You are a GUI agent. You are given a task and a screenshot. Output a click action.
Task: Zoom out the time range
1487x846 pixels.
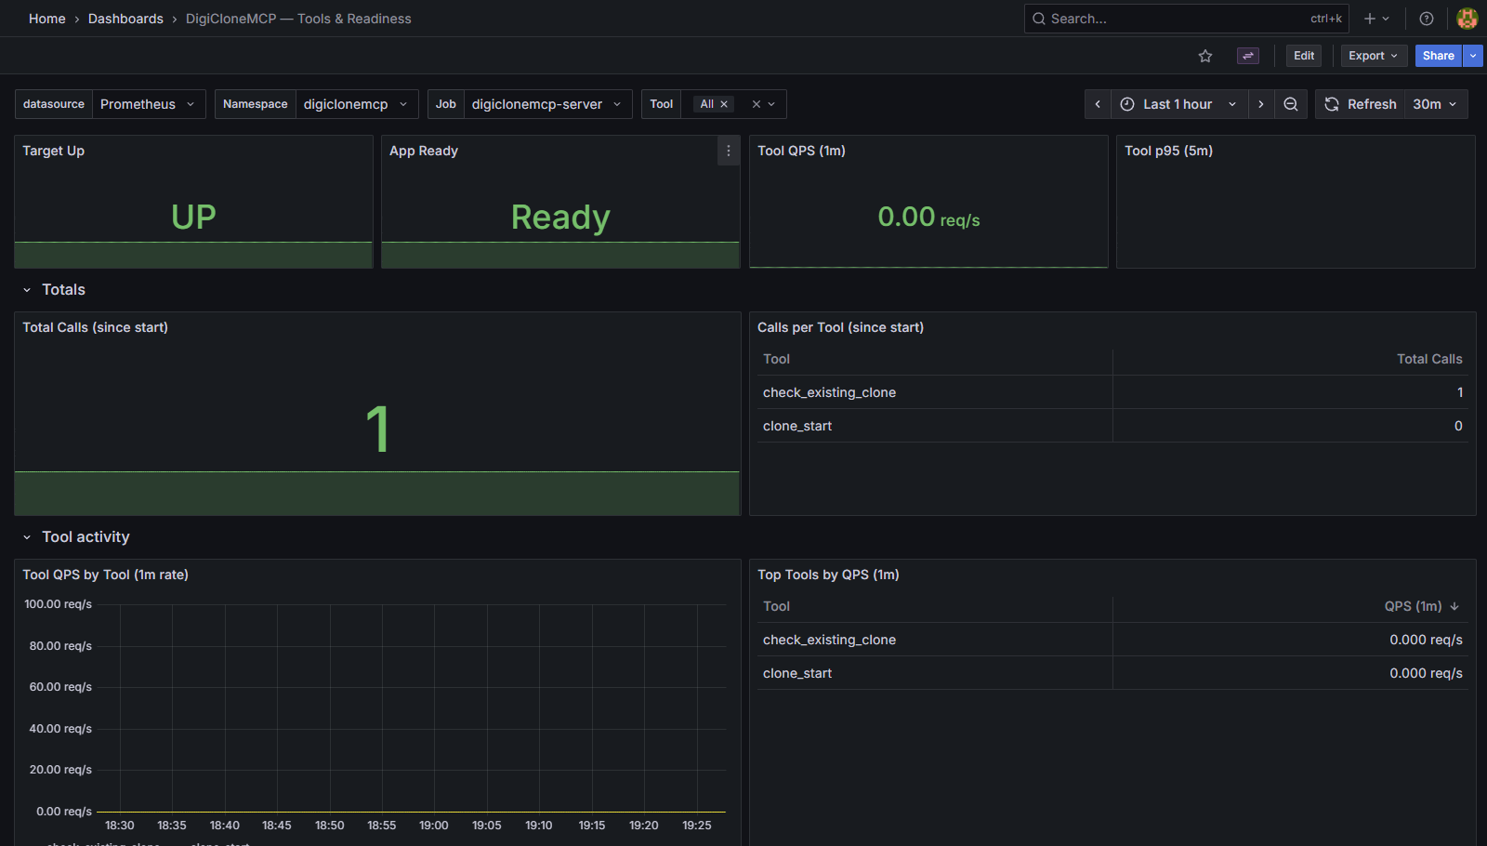coord(1291,104)
